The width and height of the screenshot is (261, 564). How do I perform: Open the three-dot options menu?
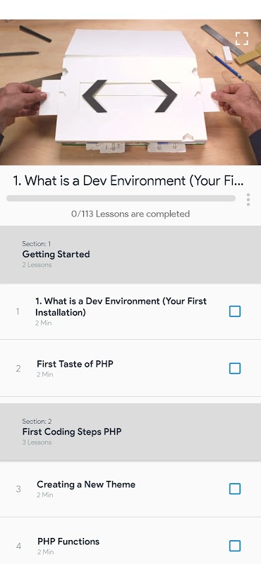(248, 200)
